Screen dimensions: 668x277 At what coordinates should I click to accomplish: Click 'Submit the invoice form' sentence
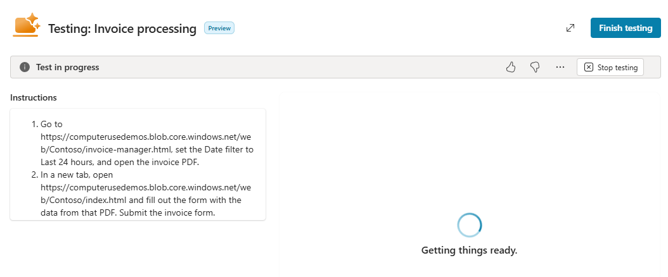point(167,212)
